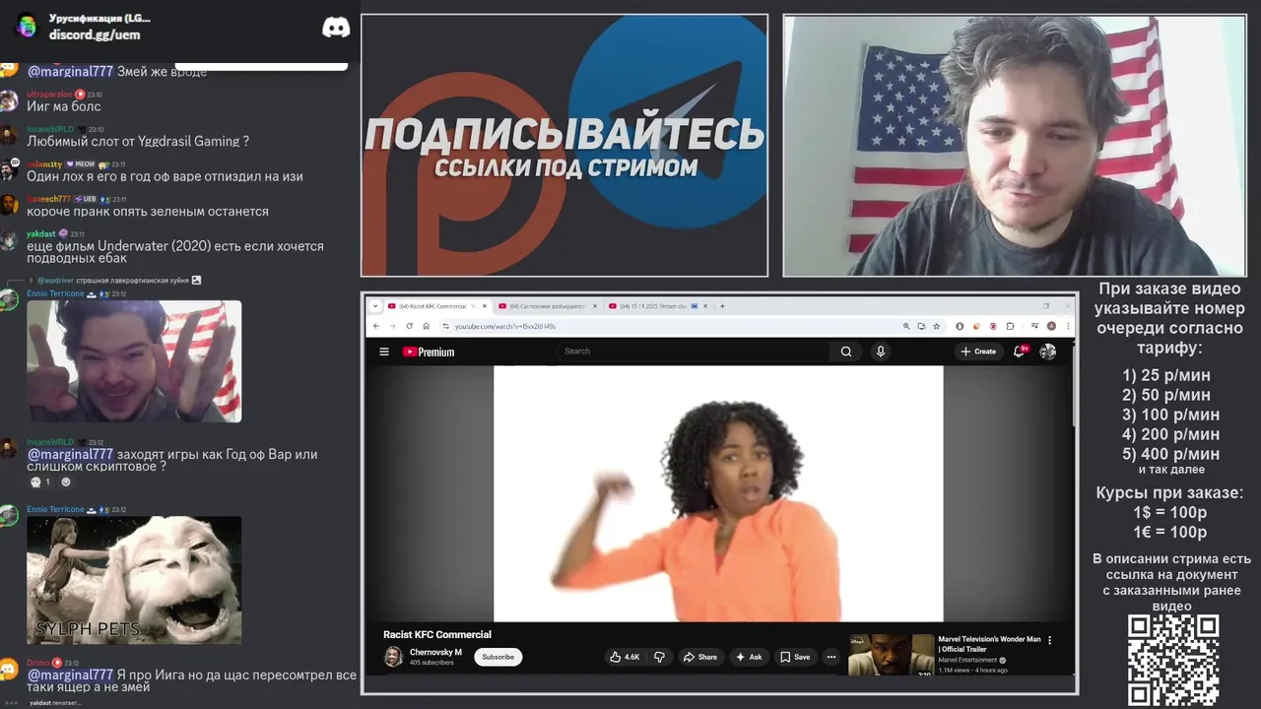The image size is (1261, 709).
Task: Switch to the second Russian-titled browser tab
Action: (547, 306)
